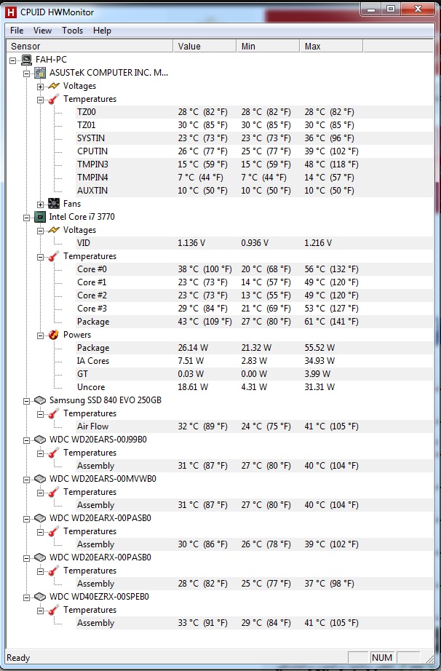
Task: Collapse the ASUSTeK COMPUTER INC. node
Action: click(x=26, y=74)
